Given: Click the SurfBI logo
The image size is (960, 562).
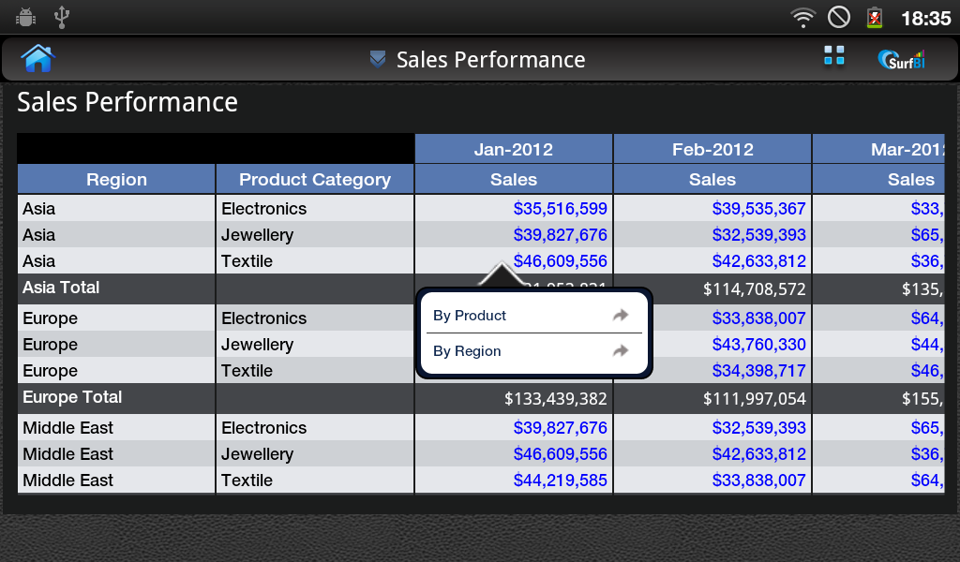Looking at the screenshot, I should 901,59.
